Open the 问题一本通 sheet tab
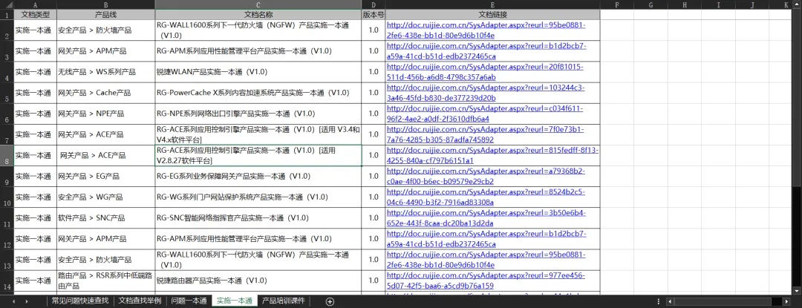The width and height of the screenshot is (802, 308). 189,301
